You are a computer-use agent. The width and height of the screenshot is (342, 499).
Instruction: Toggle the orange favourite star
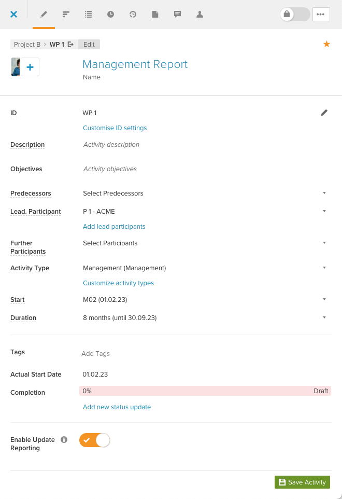click(x=326, y=44)
